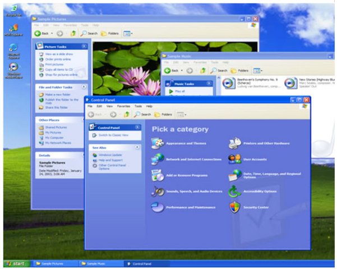Open Date, Time, Language, and Regional Options icon
337x269 pixels.
(x=235, y=175)
